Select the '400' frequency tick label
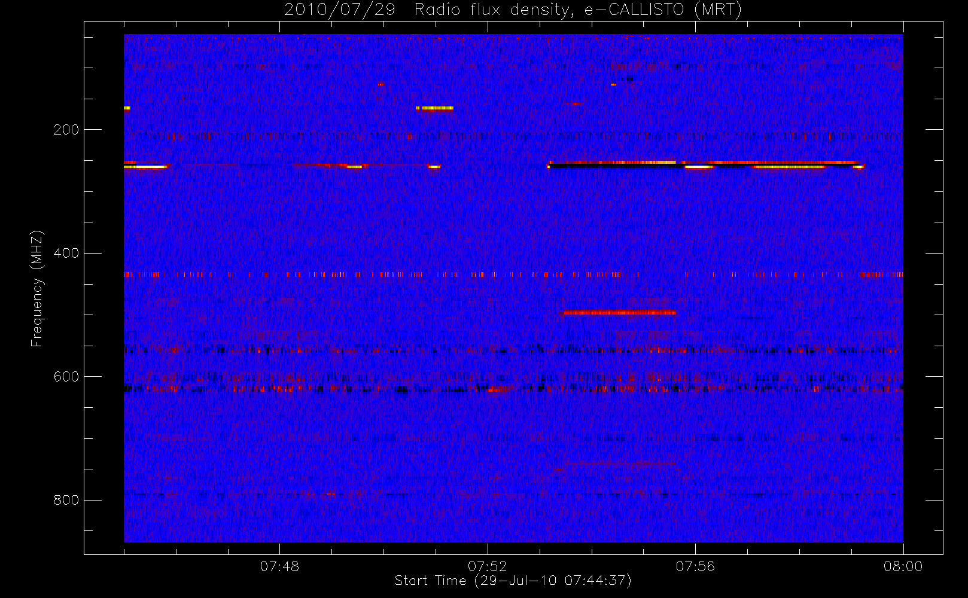This screenshot has height=598, width=968. click(x=66, y=253)
